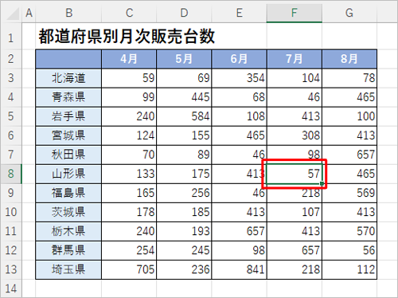Click 北海道 August value 78
The width and height of the screenshot is (398, 298).
coord(349,78)
